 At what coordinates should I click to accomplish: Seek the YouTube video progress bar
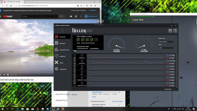[x=27, y=73]
